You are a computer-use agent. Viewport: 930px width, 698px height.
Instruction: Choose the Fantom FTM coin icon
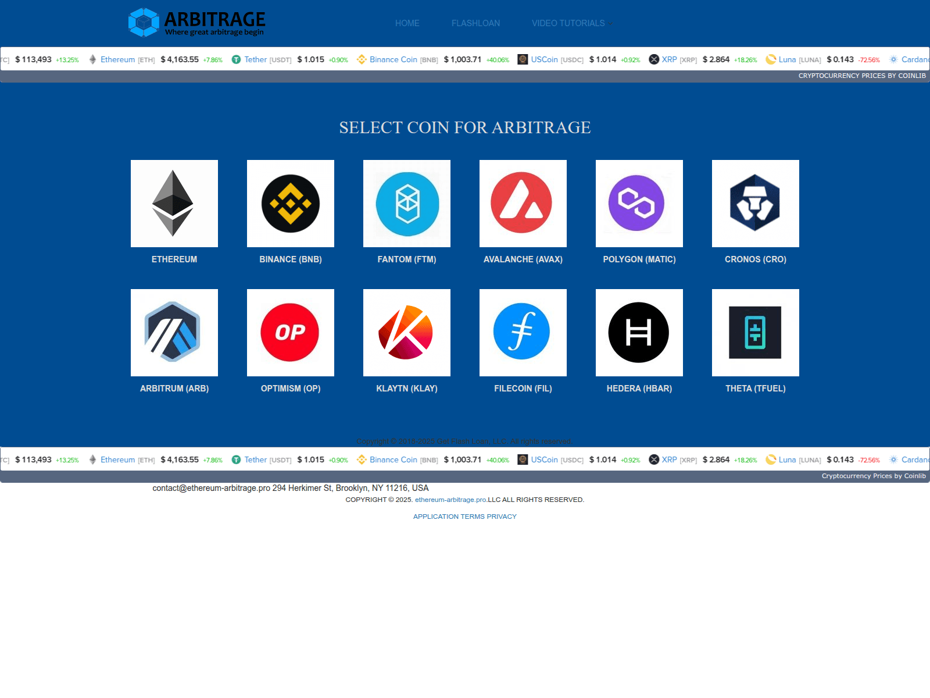click(x=407, y=204)
